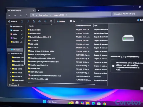Screen dimensions: 143x107
Task: Select the Nuevo vol (D:) tab
Action: tap(21, 10)
